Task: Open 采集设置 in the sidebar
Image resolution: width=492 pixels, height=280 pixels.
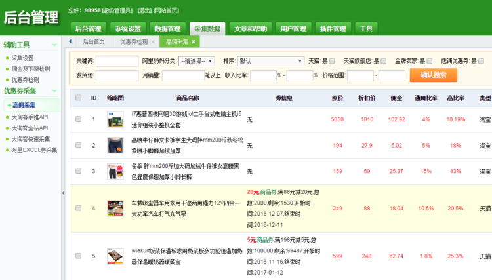Action: click(22, 58)
